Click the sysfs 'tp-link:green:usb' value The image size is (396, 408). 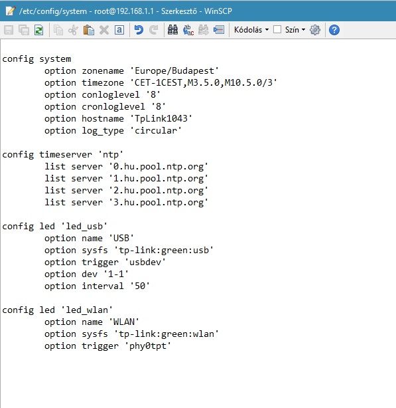[x=164, y=251]
